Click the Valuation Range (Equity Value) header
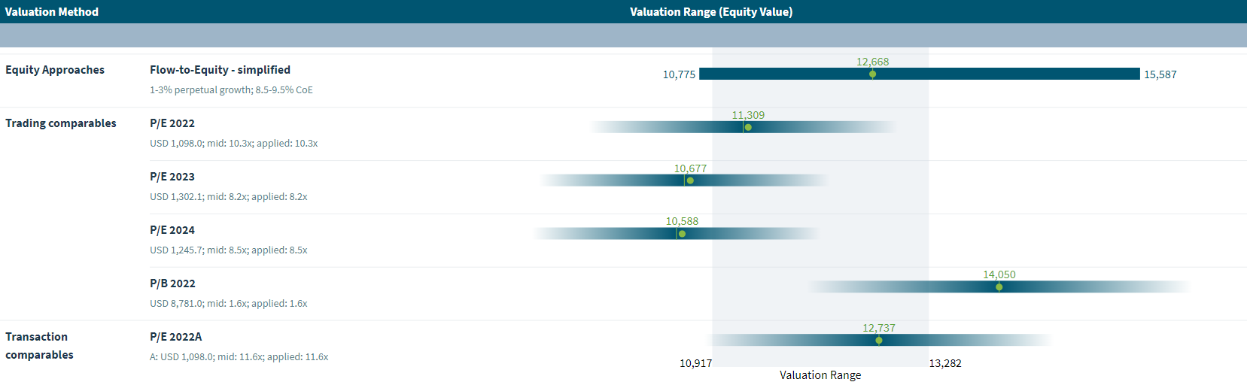 click(x=710, y=12)
